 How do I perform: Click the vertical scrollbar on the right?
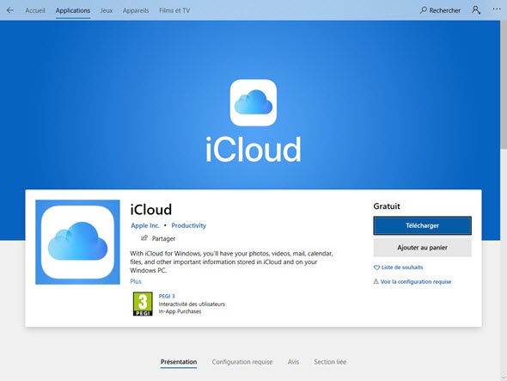[x=504, y=84]
